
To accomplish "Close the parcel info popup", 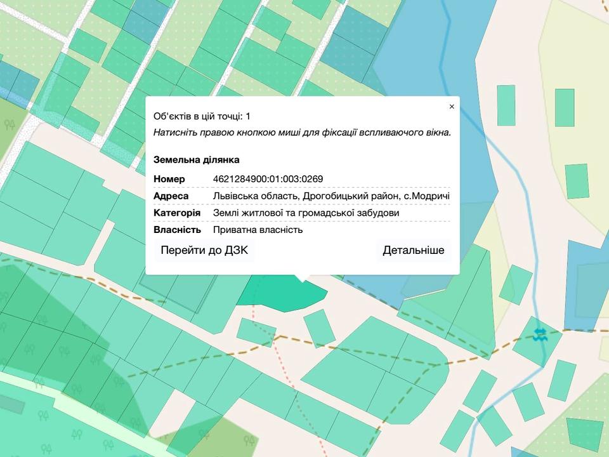I will click(x=452, y=107).
